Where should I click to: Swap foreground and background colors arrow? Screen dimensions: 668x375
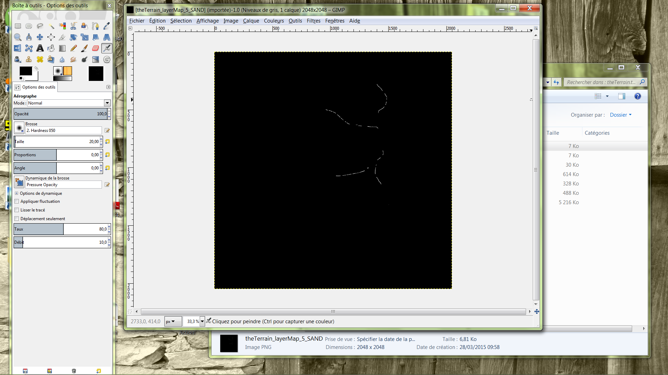[36, 68]
